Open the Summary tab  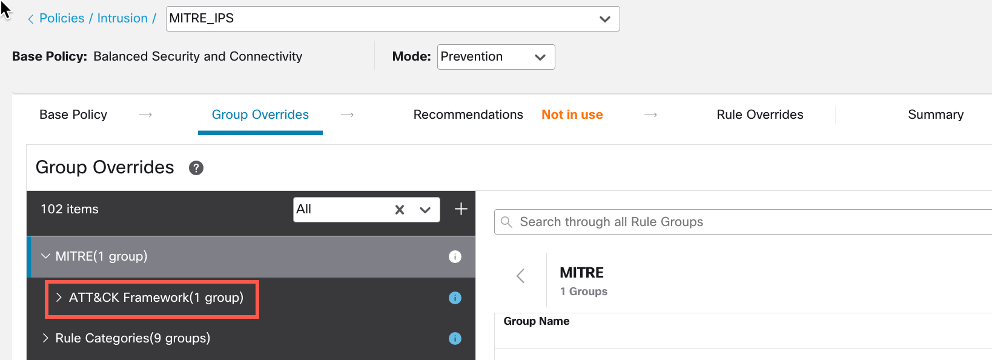[x=935, y=115]
